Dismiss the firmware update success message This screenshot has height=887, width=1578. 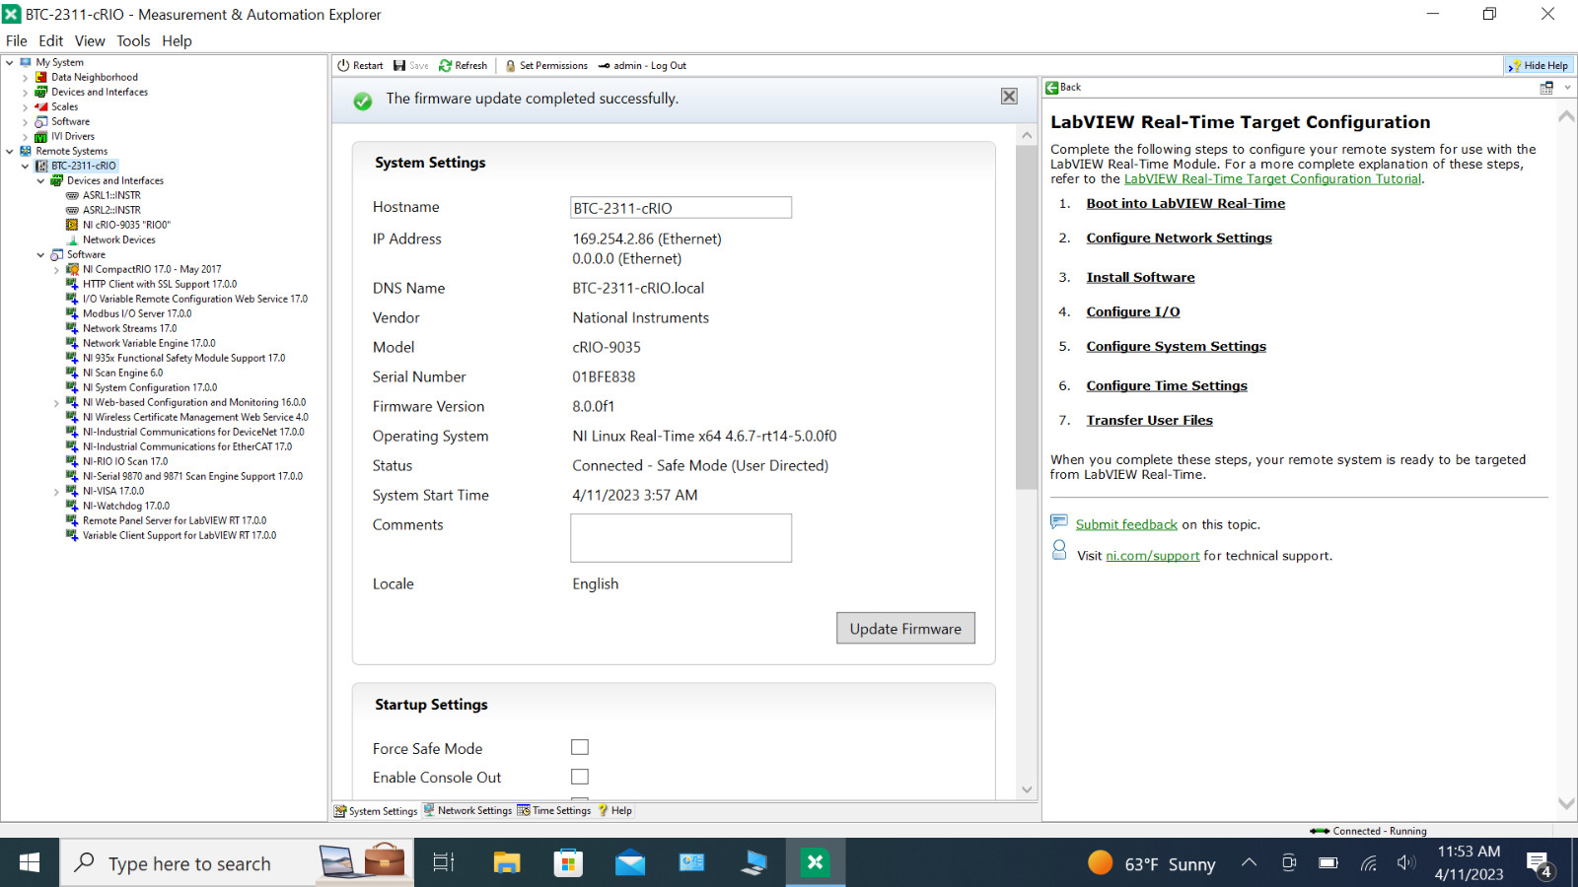[x=1009, y=96]
